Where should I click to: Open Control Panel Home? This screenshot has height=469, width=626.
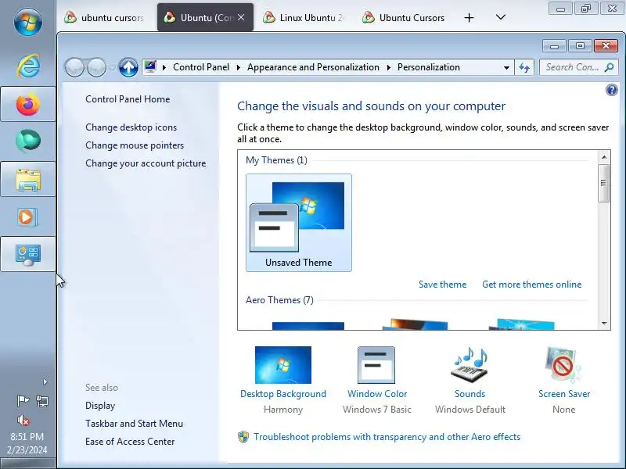pyautogui.click(x=128, y=99)
